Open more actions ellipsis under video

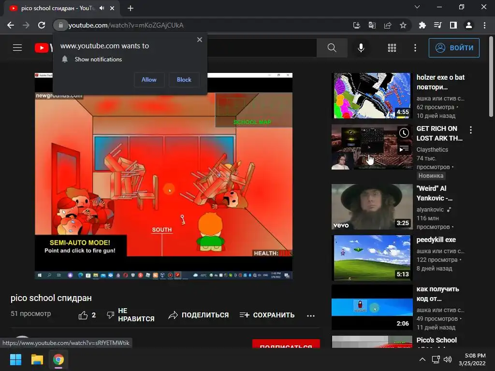click(x=311, y=315)
